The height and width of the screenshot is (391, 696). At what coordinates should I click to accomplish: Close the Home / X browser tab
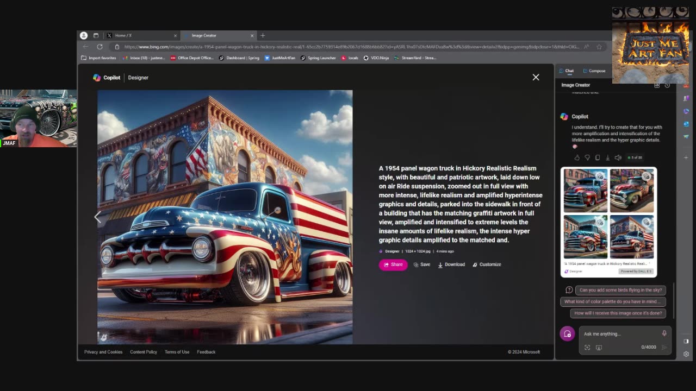(x=175, y=35)
